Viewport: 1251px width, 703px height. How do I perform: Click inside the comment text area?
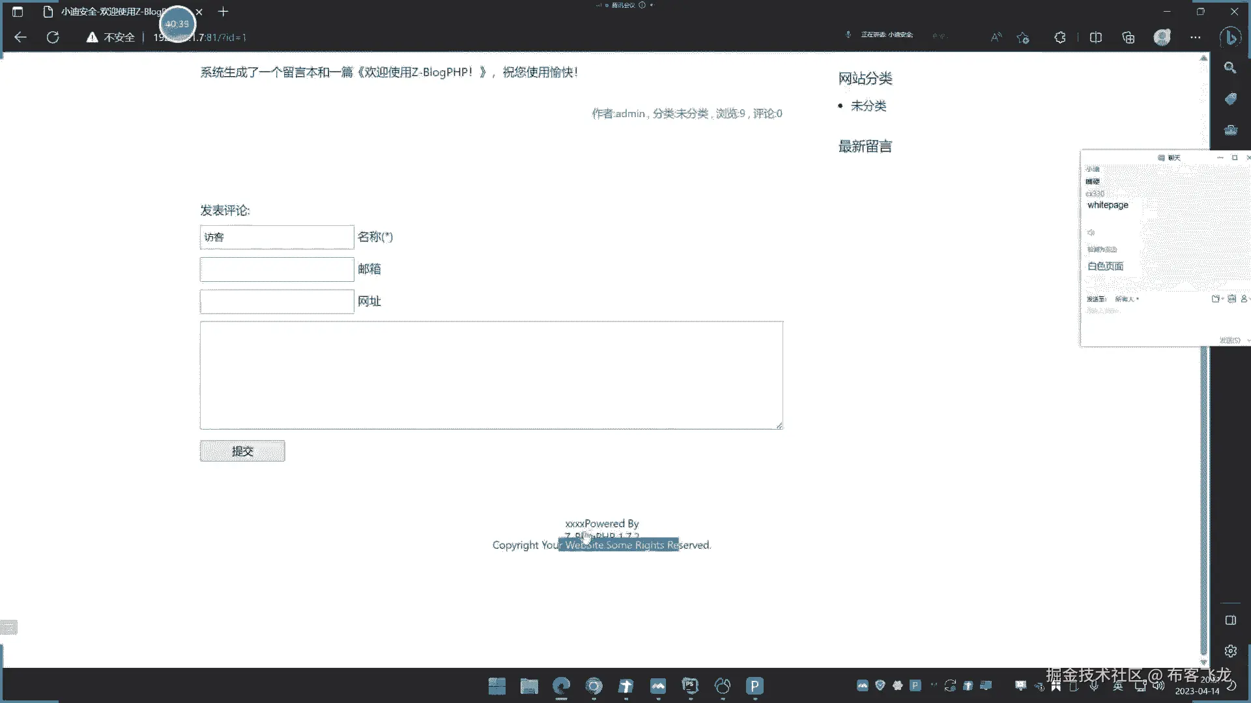491,375
